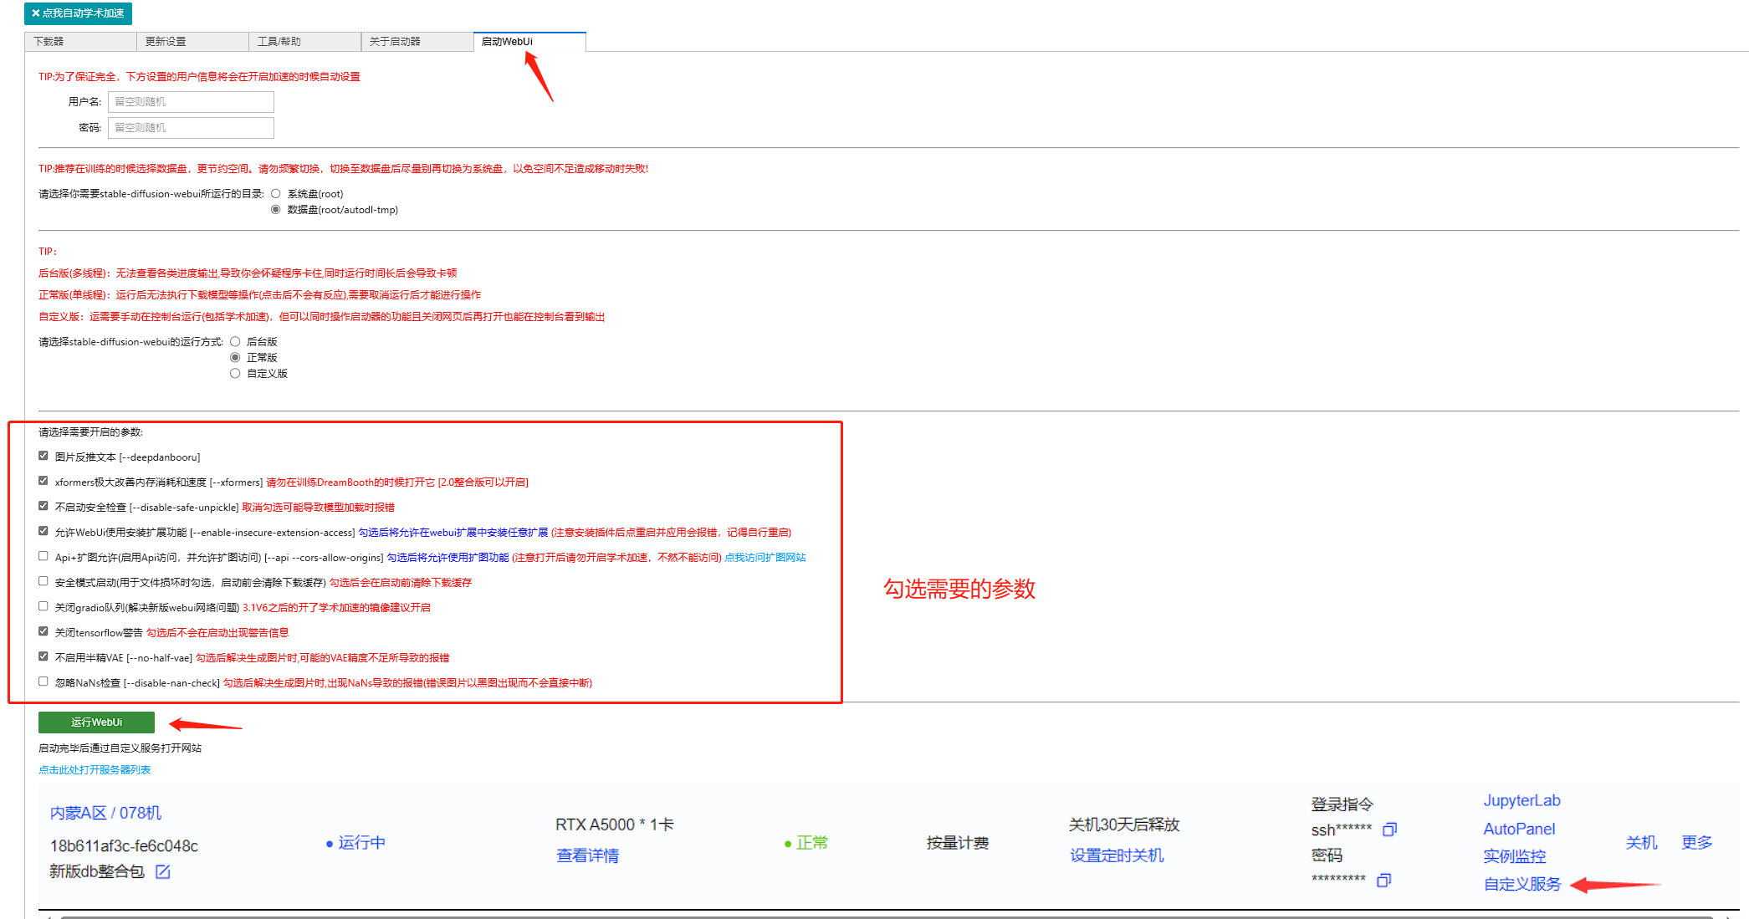Screen dimensions: 1749x919
Task: Select 后台版 as the run mode
Action: (x=235, y=340)
